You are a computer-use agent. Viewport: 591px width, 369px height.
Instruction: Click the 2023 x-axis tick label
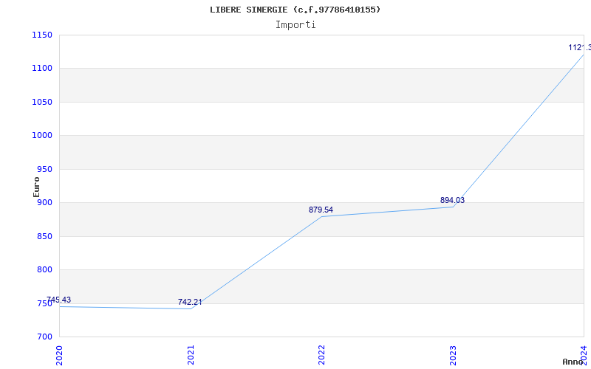[x=453, y=354]
